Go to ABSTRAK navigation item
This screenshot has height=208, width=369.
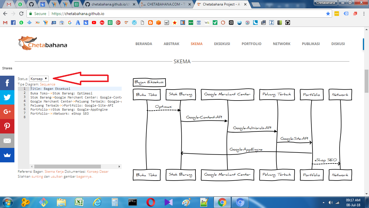[172, 44]
